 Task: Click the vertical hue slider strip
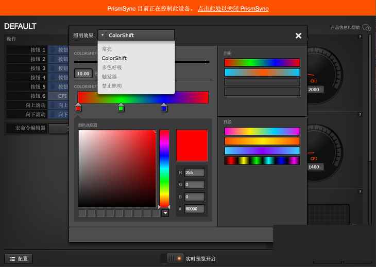pyautogui.click(x=164, y=168)
